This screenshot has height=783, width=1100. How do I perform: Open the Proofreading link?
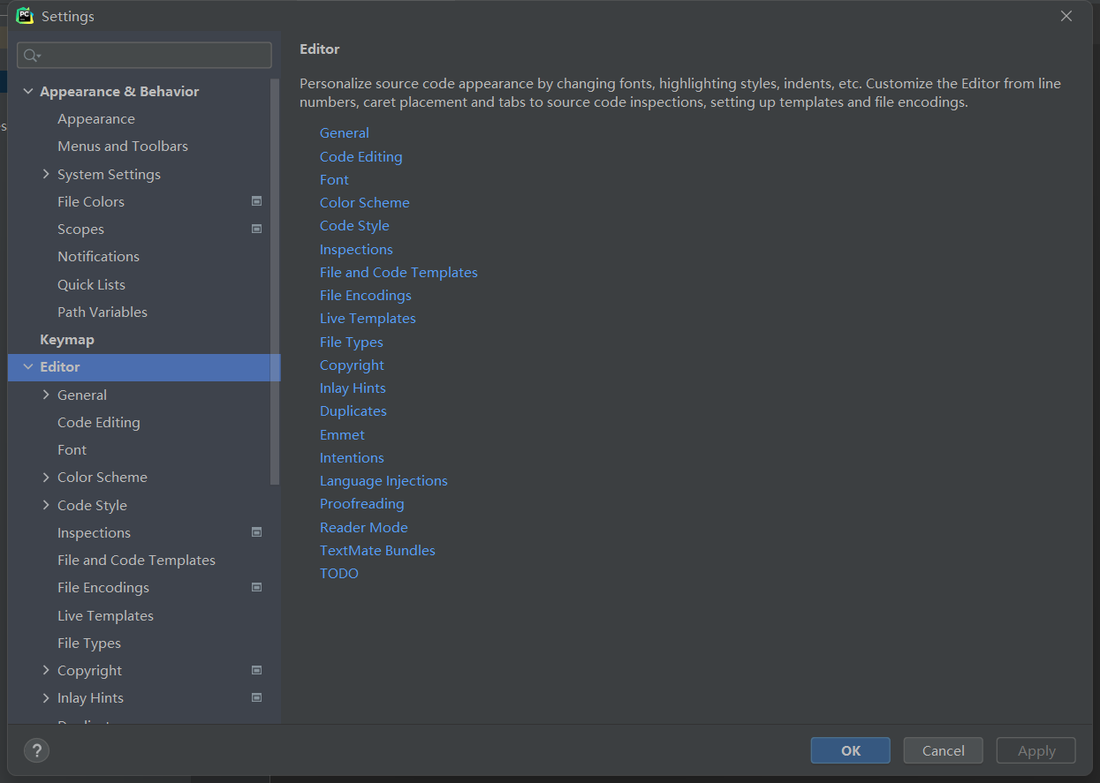pyautogui.click(x=361, y=504)
